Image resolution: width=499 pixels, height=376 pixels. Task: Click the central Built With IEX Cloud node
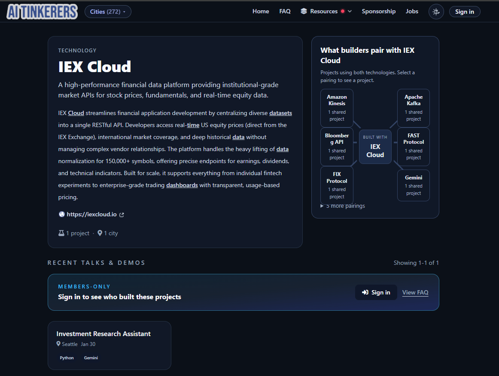375,147
